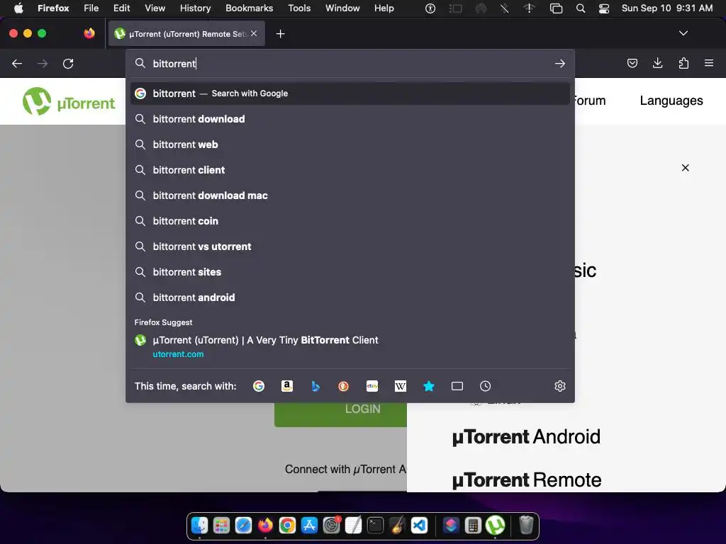Choose suggestion 'bittorrent coin'

[350, 221]
